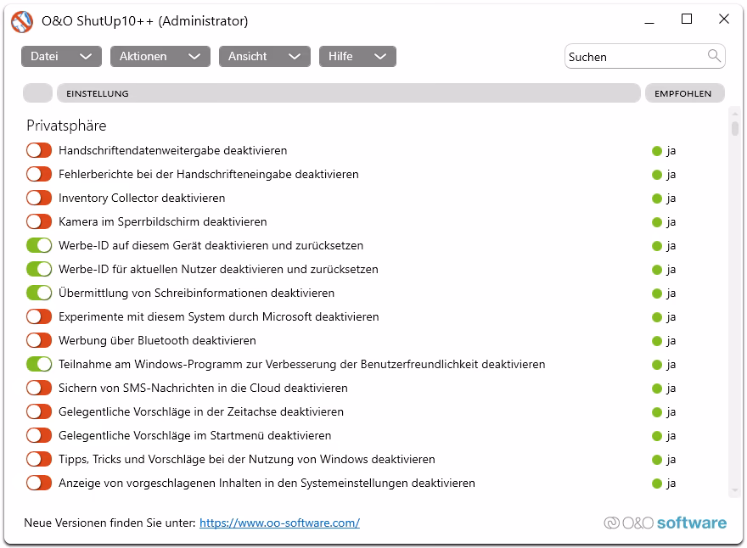Click the blank column header left of Einstellung
The width and height of the screenshot is (747, 548).
click(x=37, y=93)
